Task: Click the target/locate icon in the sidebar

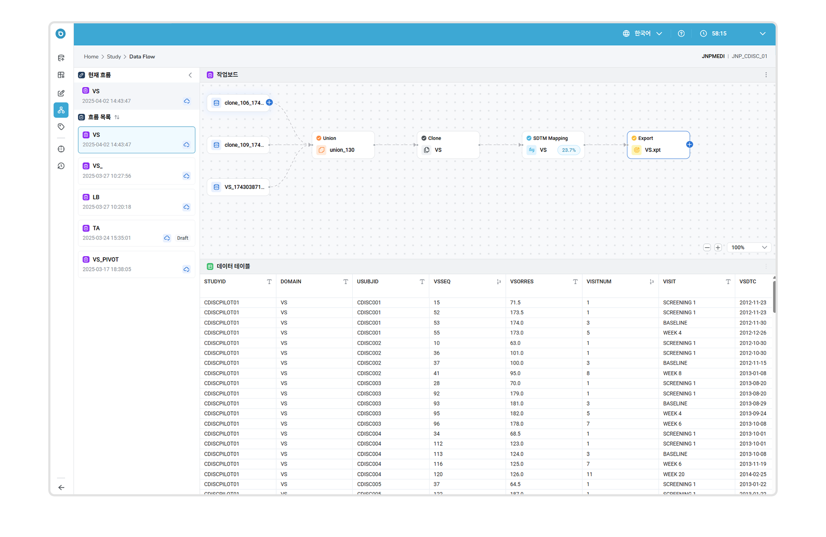Action: pos(61,149)
